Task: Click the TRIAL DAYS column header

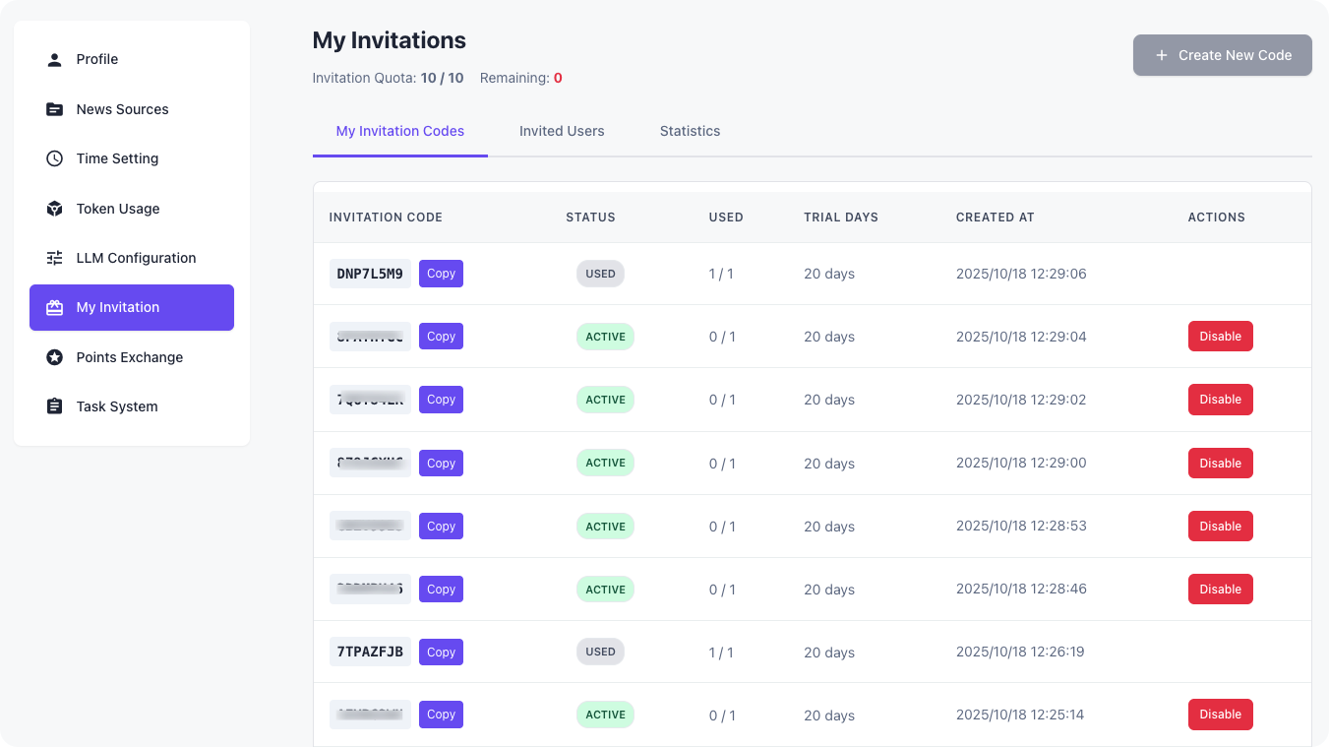Action: click(x=841, y=218)
